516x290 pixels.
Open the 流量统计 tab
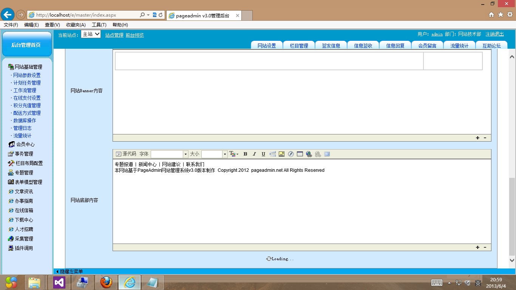tap(459, 46)
